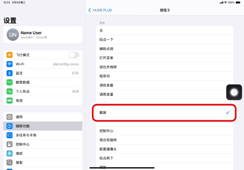The image size is (244, 170).
Task: Open Wi-Fi settings via its icon
Action: point(9,64)
